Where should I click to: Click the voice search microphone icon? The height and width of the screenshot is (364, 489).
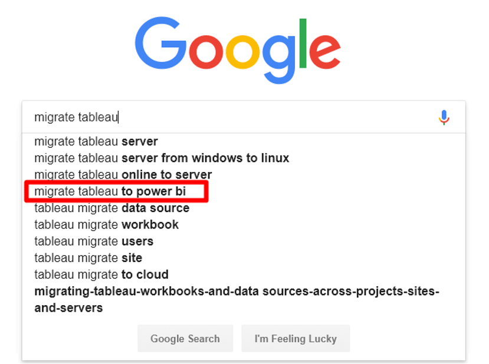[x=444, y=117]
